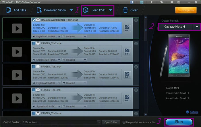Screen dimensions: 201x127
Task: Check the FROZEN_Title5.mp4 checkbox
Action: tap(34, 113)
